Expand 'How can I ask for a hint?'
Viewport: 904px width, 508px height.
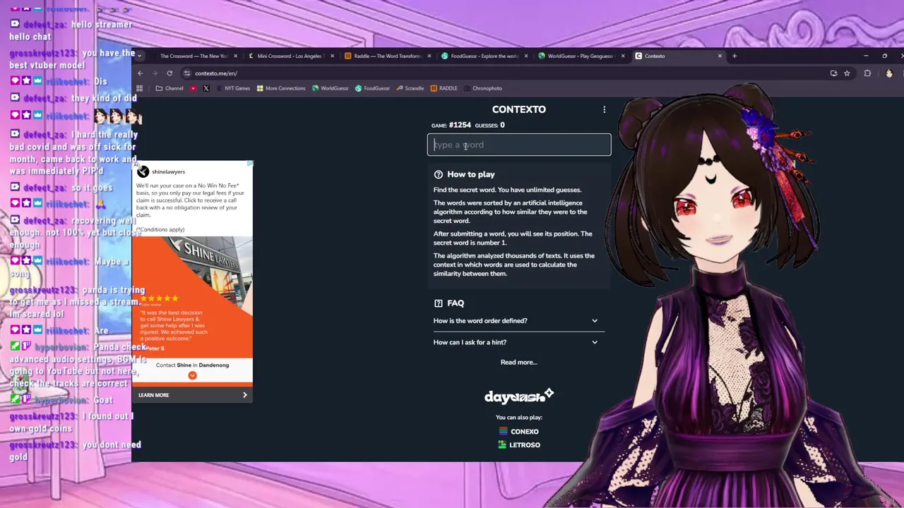click(x=519, y=342)
